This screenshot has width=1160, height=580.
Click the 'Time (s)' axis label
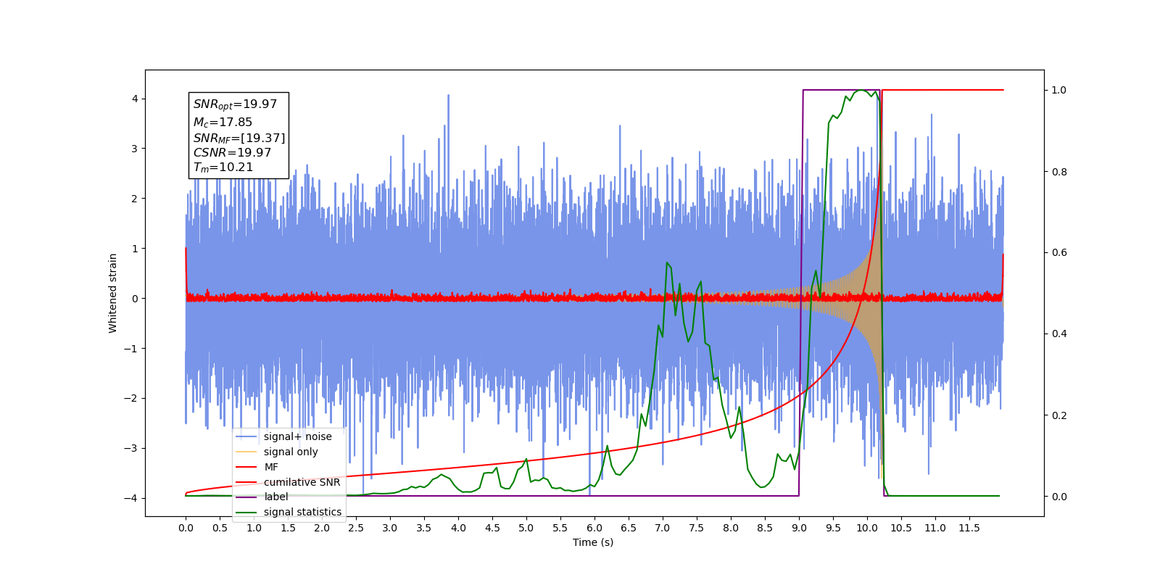tap(593, 542)
